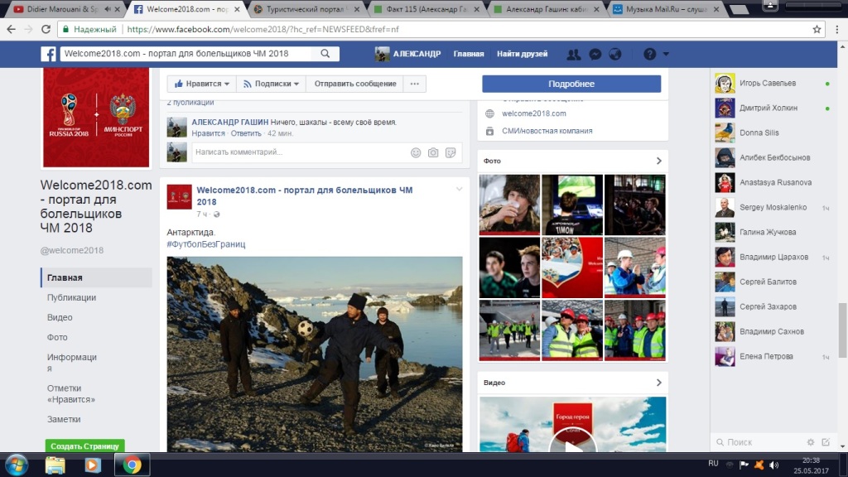Open the АЛЕКСАНДР profile link in top bar
848x477 pixels.
(407, 54)
